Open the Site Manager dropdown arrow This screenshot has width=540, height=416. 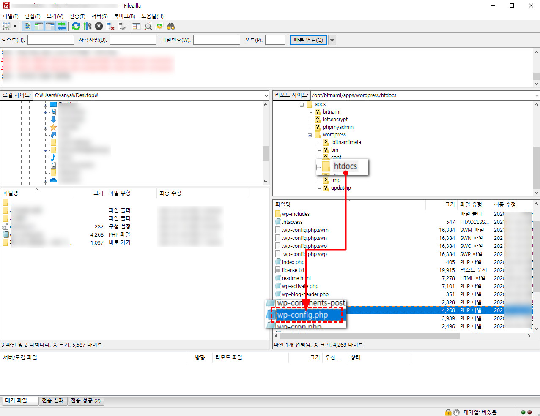click(x=15, y=26)
